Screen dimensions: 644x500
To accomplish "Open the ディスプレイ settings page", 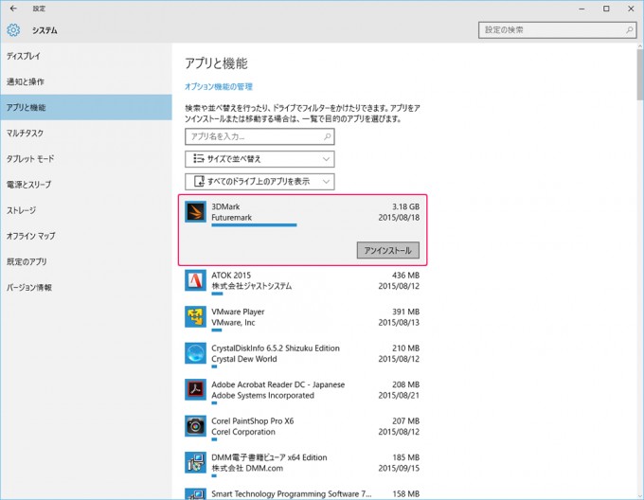I will [x=86, y=56].
